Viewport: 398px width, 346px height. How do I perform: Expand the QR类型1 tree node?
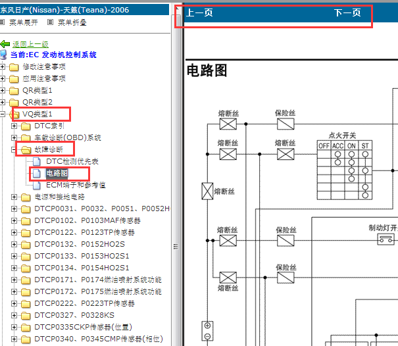(2, 90)
